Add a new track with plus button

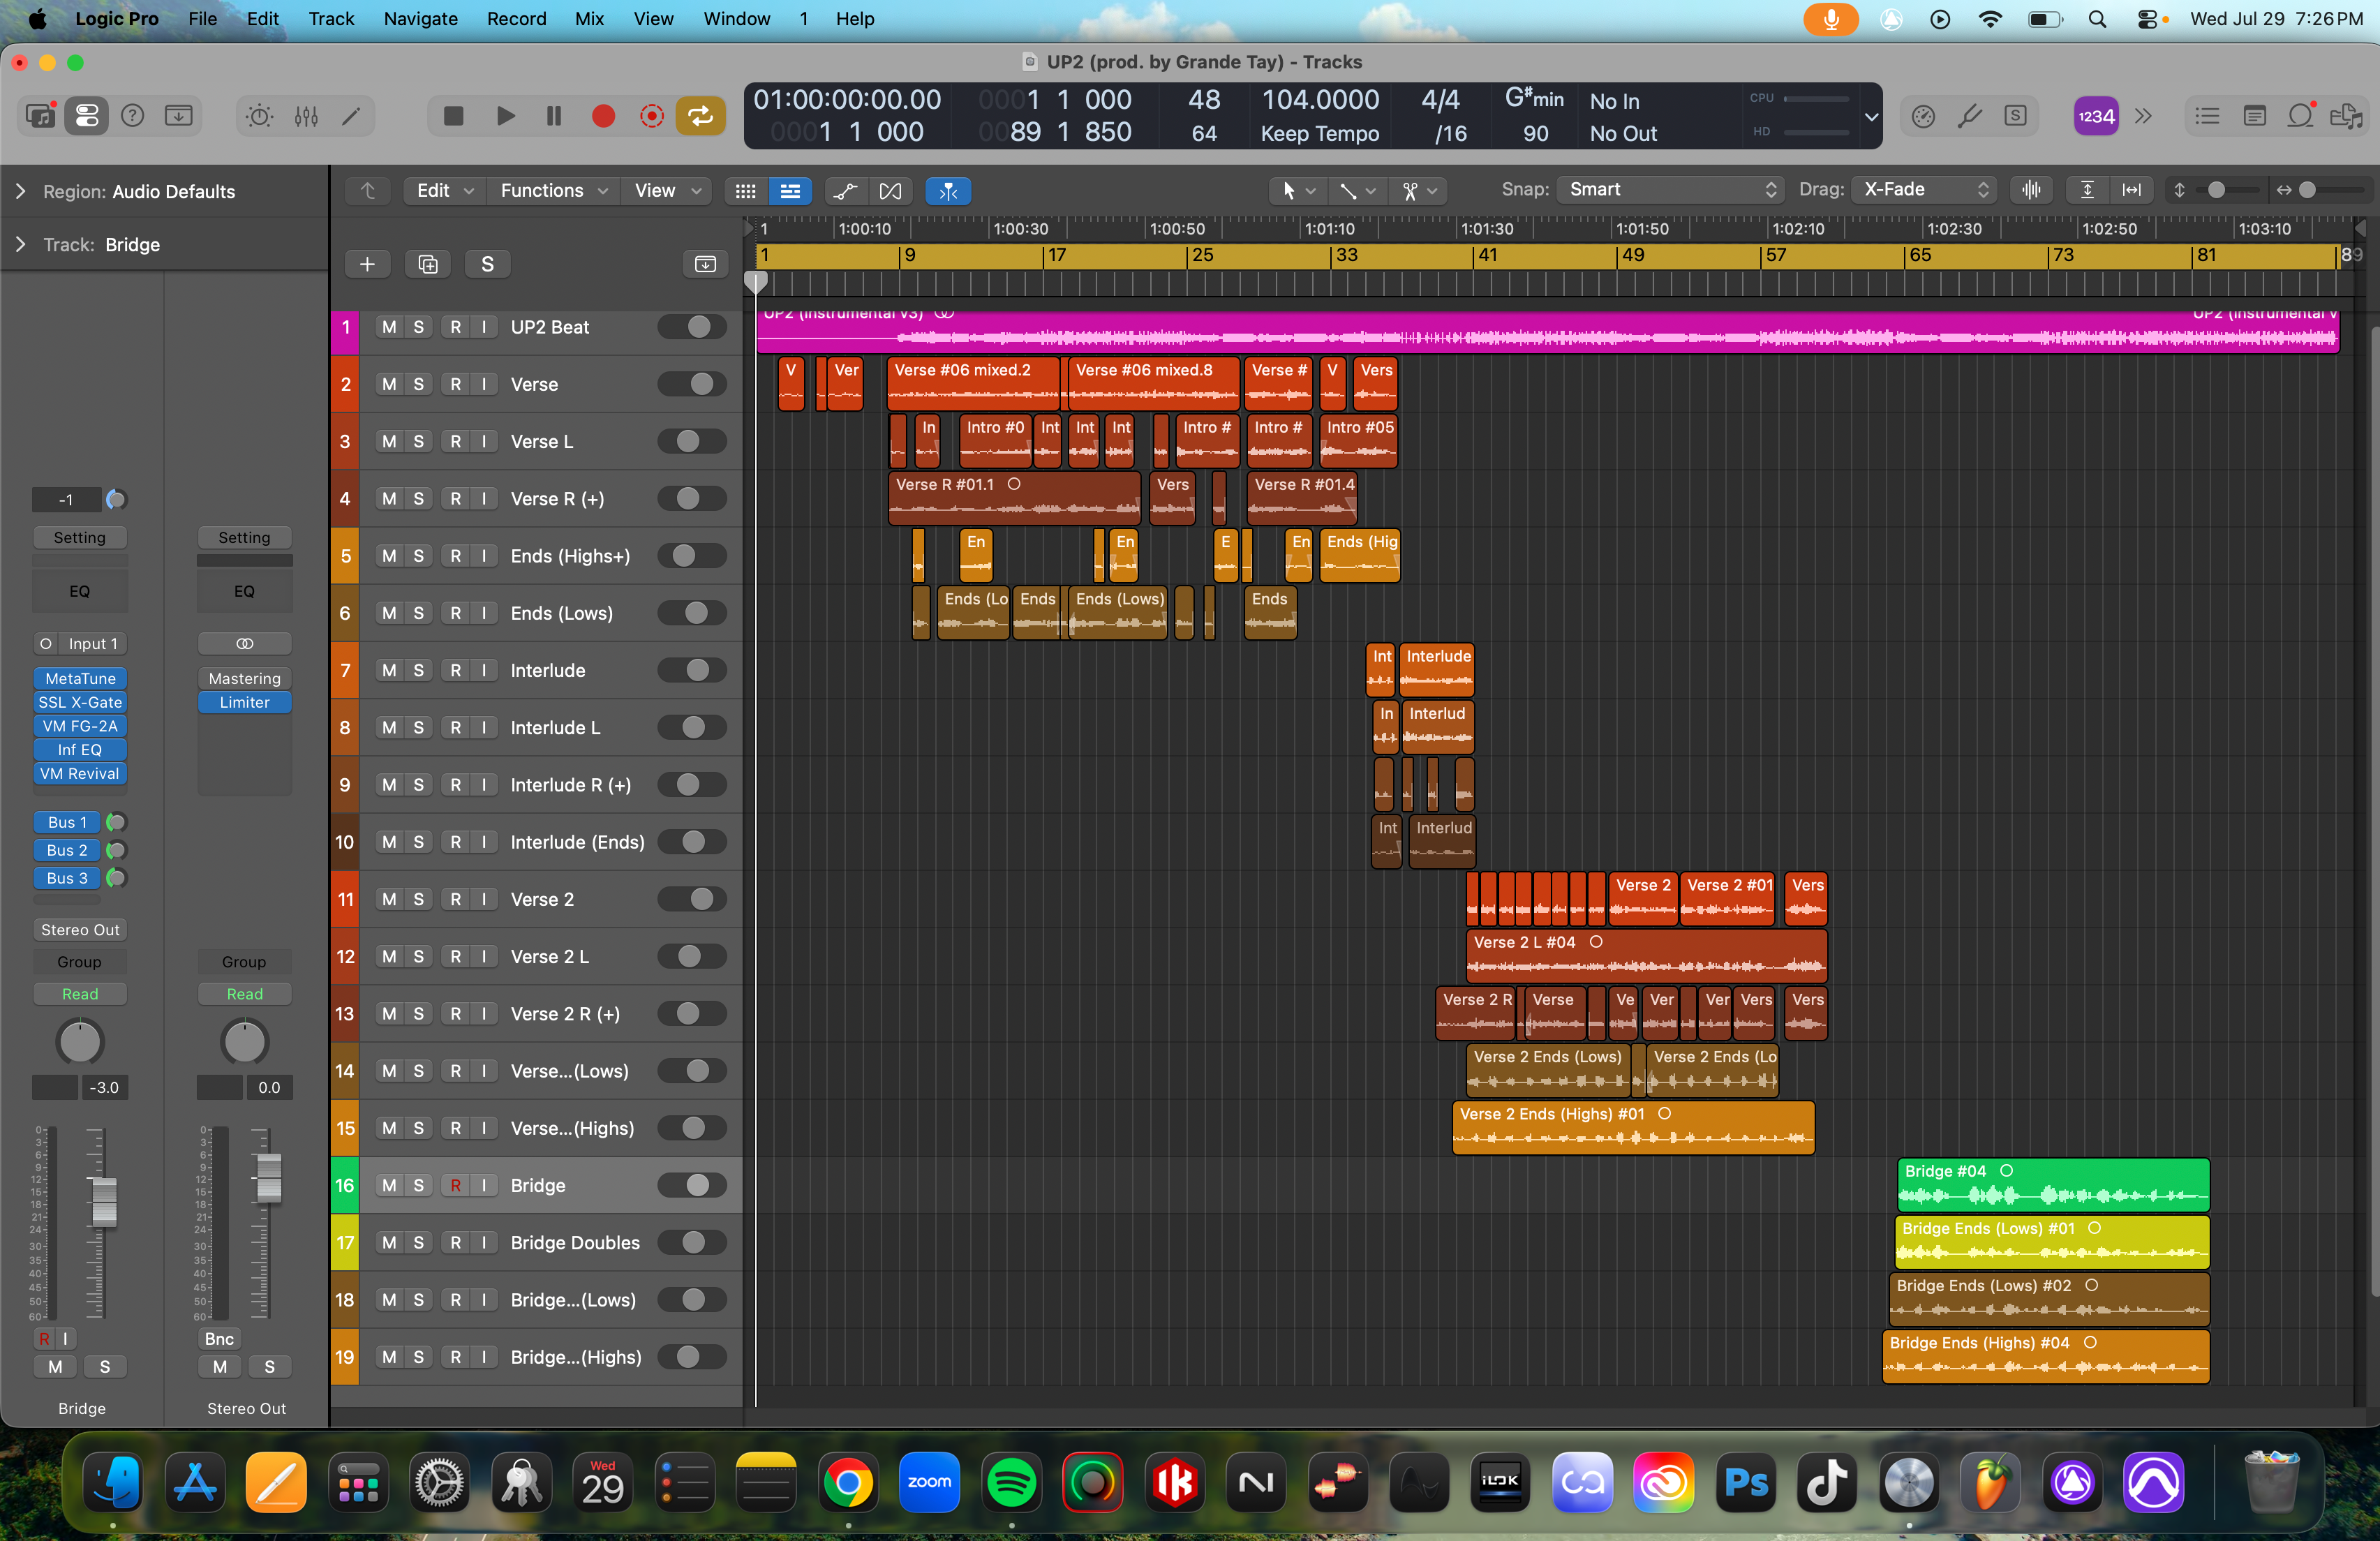tap(367, 264)
